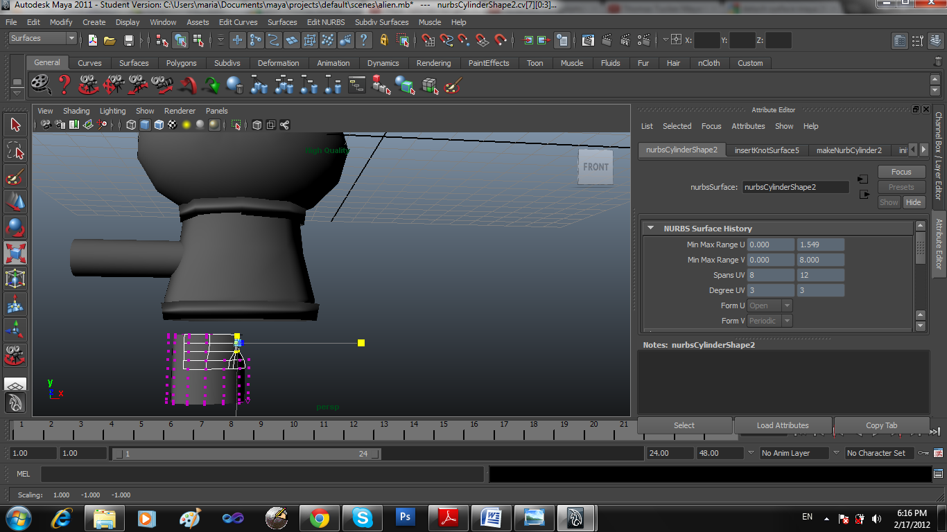The width and height of the screenshot is (947, 532).
Task: Click the question mark help icon on status line
Action: [x=363, y=40]
